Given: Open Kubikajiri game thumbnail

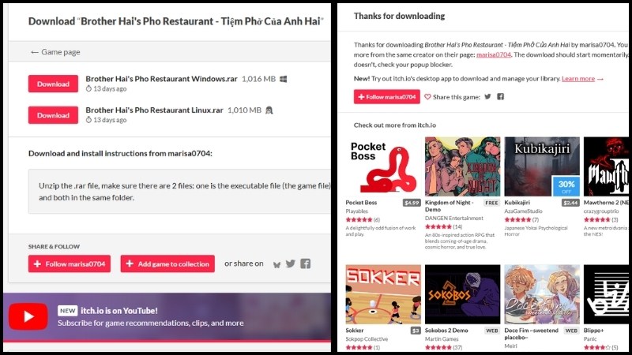Looking at the screenshot, I should point(542,166).
